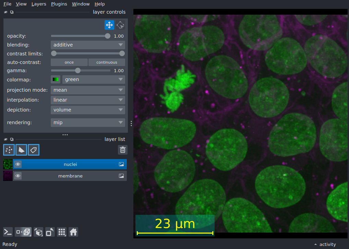Activate the transform layer tool
349x249 pixels.
(120, 25)
